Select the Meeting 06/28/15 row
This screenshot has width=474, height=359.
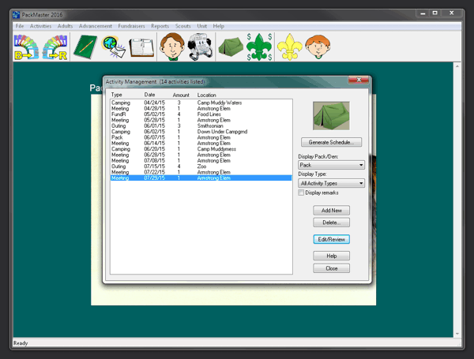tap(201, 155)
